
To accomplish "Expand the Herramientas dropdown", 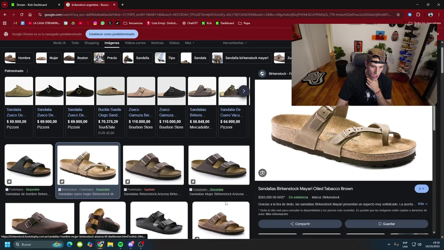I will point(234,43).
